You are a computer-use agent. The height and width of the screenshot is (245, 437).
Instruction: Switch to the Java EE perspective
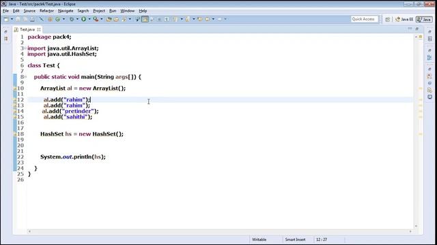404,19
